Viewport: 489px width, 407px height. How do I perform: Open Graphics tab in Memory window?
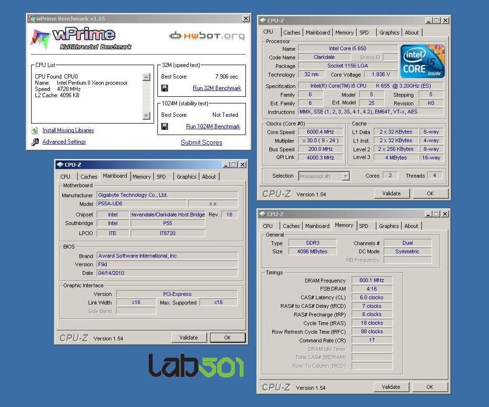click(389, 226)
